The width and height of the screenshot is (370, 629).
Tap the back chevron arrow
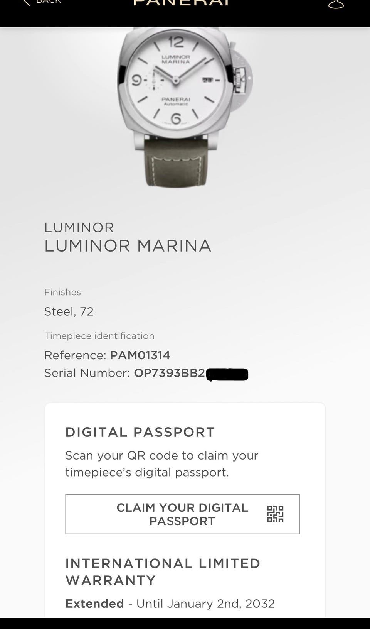click(x=26, y=3)
